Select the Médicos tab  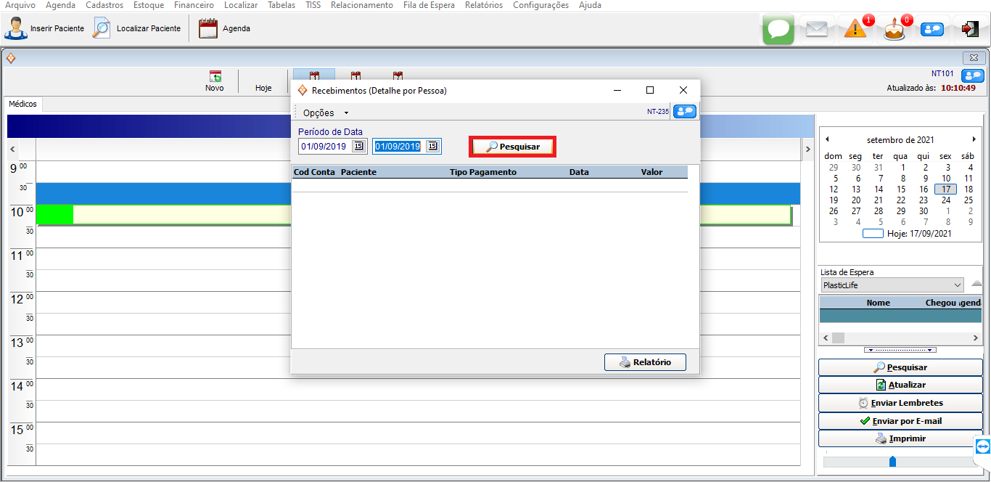pyautogui.click(x=22, y=104)
